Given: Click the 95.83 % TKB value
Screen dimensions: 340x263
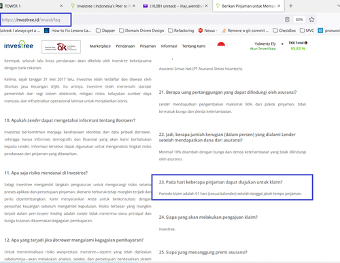Looking at the screenshot, I should point(298,49).
